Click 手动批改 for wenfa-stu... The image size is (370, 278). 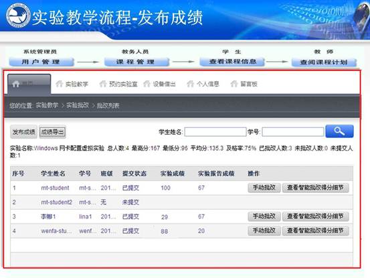[264, 230]
